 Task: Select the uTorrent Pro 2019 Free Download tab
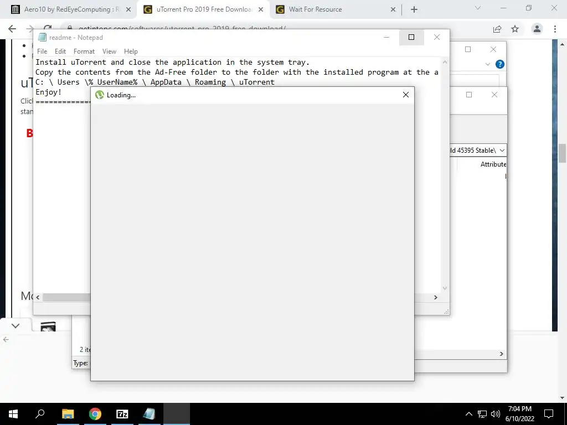click(x=204, y=9)
